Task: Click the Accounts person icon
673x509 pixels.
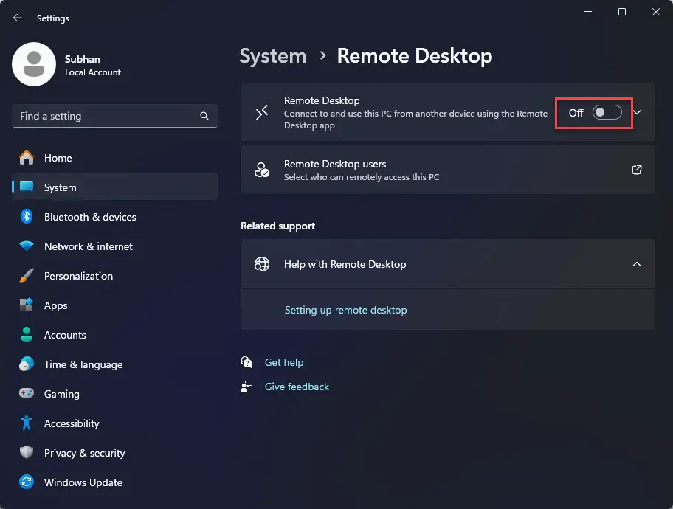Action: [27, 334]
